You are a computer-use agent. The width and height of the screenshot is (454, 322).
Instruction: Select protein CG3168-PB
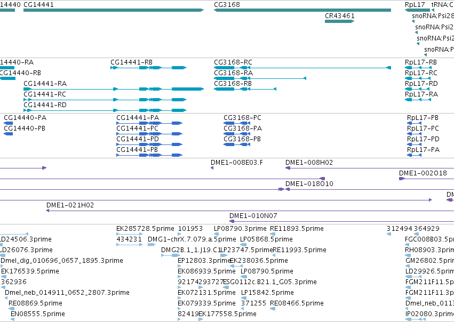point(237,144)
